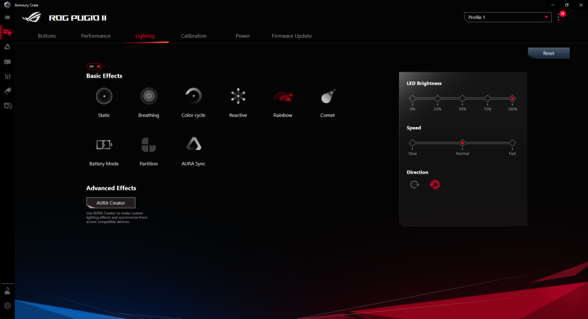Set speed to Slow

(412, 143)
